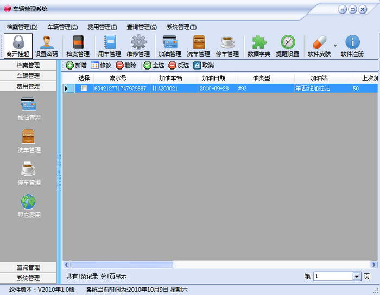Select 其它费用 globe icon in sidebar
This screenshot has height=295, width=380.
click(x=29, y=206)
